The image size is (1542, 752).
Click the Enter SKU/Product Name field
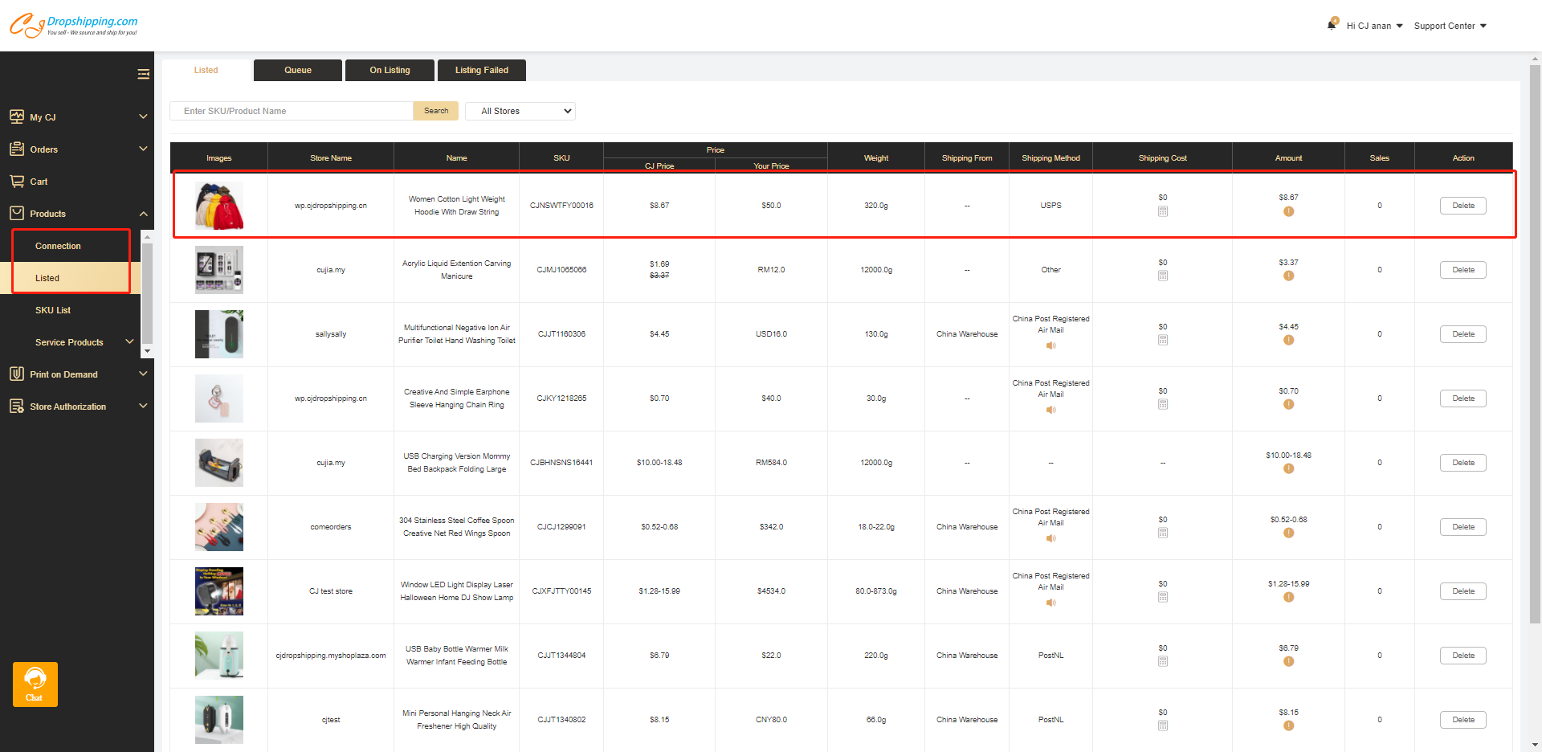tap(292, 111)
